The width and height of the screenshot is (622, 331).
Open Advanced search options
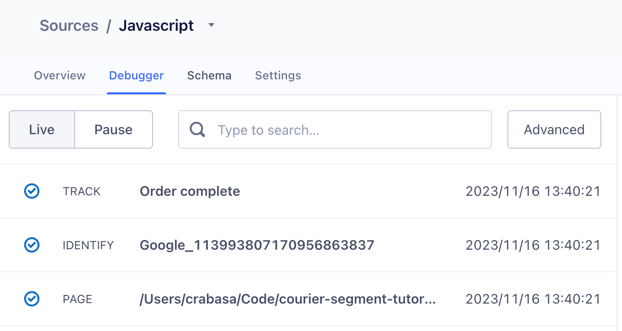pos(554,130)
